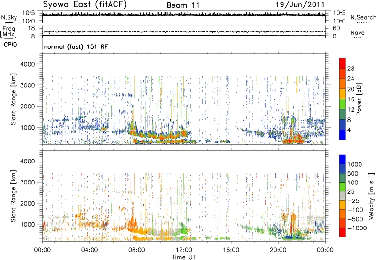Click the '2000' tick on velocity panel axis
This screenshot has height=260, width=376.
click(x=28, y=203)
